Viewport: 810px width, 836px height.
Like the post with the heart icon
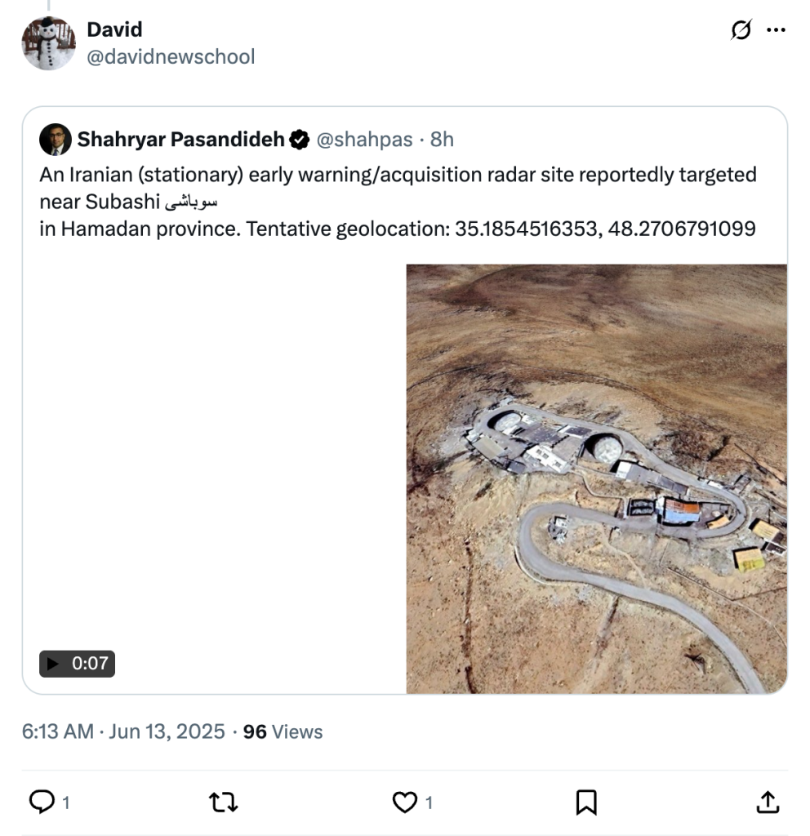click(x=405, y=803)
